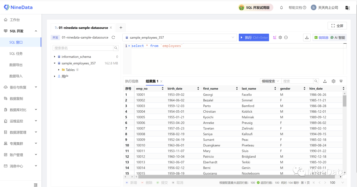
Task: Expand 数据源管理 sidebar section
Action: [x=36, y=132]
